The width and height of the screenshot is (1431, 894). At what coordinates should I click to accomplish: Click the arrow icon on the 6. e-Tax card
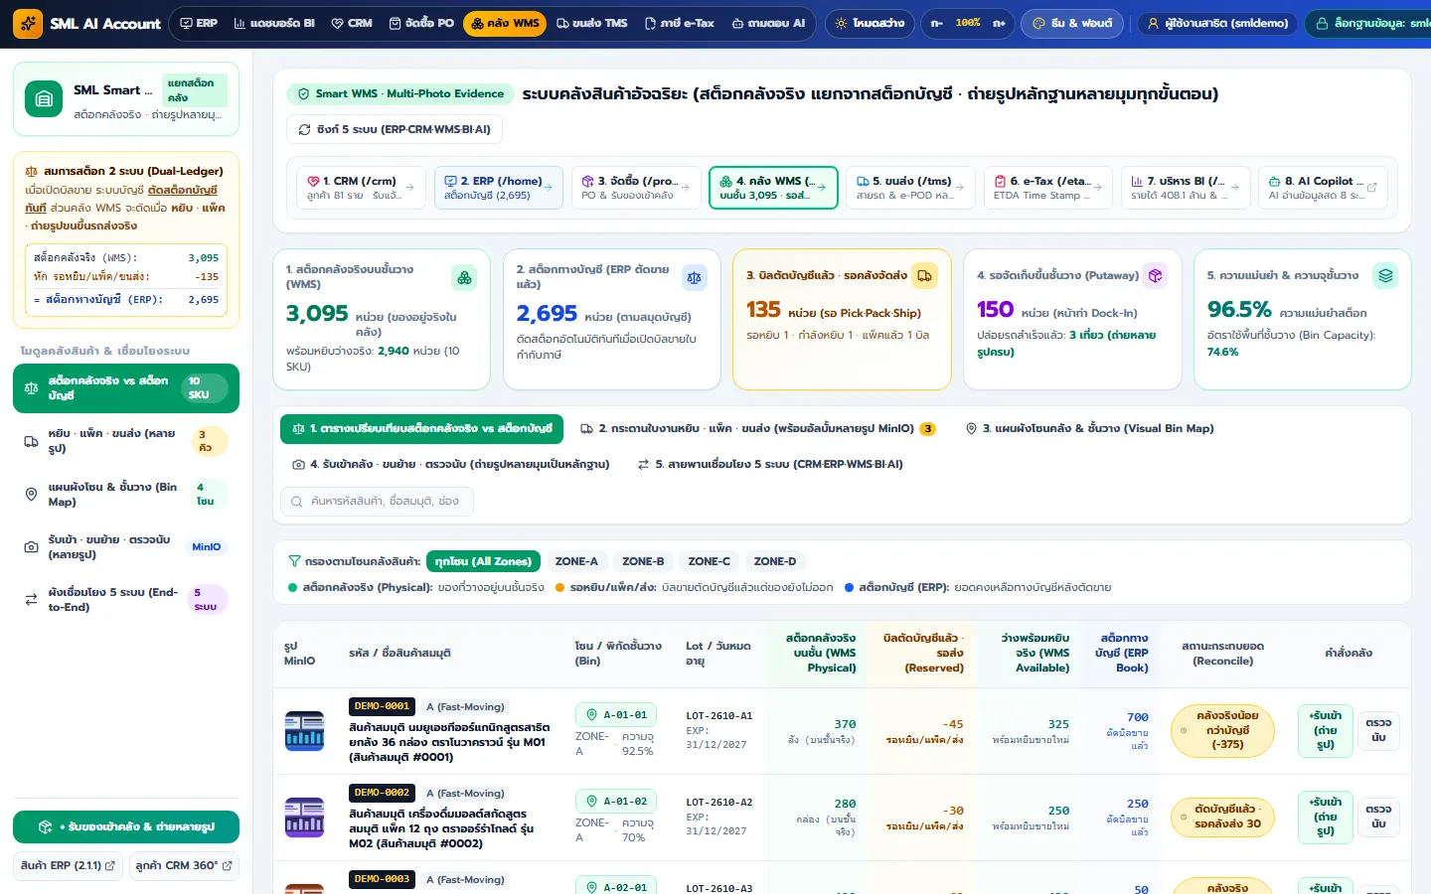tap(1097, 187)
